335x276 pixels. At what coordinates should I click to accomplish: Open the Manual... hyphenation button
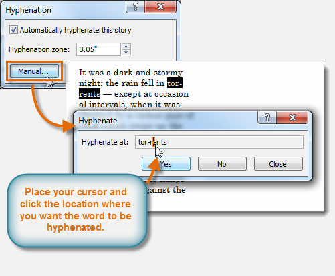click(34, 71)
